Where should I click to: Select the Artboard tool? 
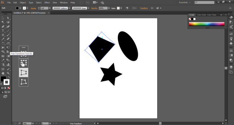point(3,69)
